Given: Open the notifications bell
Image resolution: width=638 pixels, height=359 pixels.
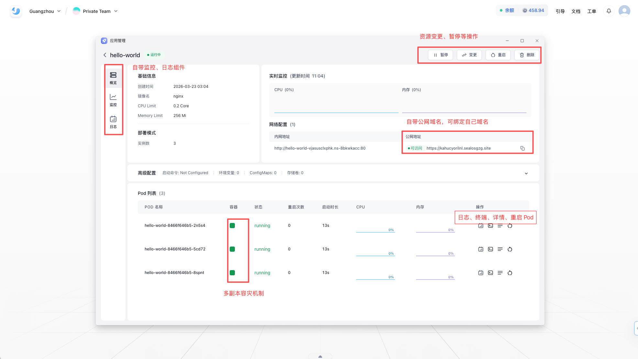Looking at the screenshot, I should click(x=609, y=11).
